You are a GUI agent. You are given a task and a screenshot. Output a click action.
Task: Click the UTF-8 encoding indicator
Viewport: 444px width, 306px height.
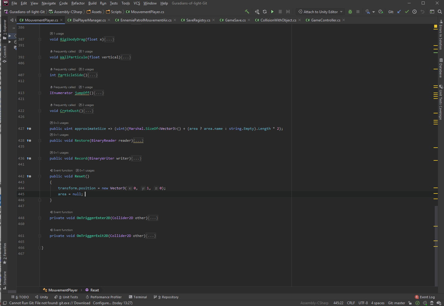pyautogui.click(x=363, y=303)
